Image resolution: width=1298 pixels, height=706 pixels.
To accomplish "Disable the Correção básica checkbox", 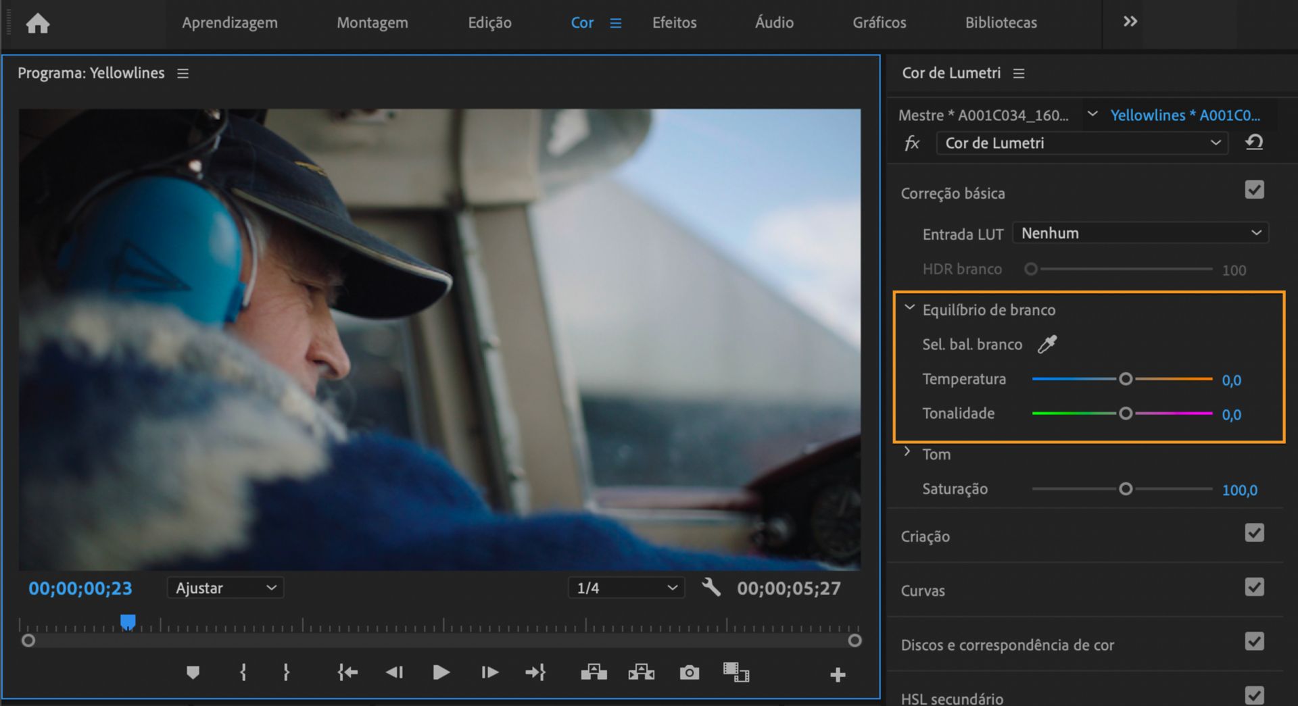I will click(1254, 190).
